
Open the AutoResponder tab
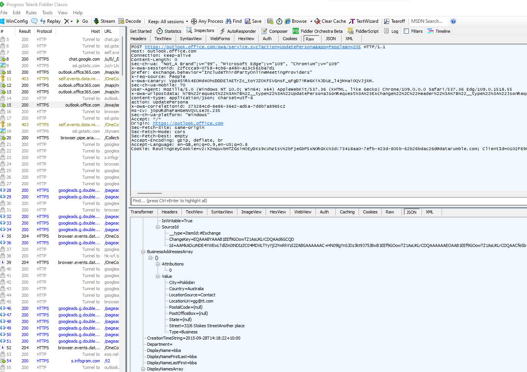[x=238, y=31]
